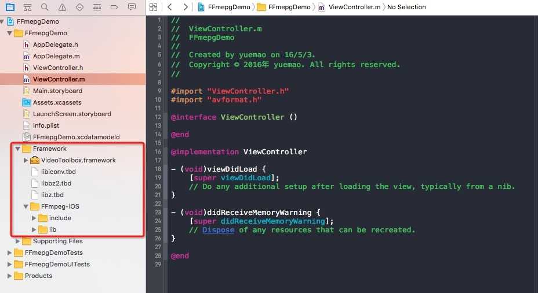Click line number 23 in the gutter
The image size is (538, 293).
pyautogui.click(x=158, y=212)
